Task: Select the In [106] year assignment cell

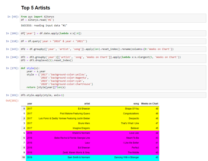Action: pyautogui.click(x=113, y=33)
